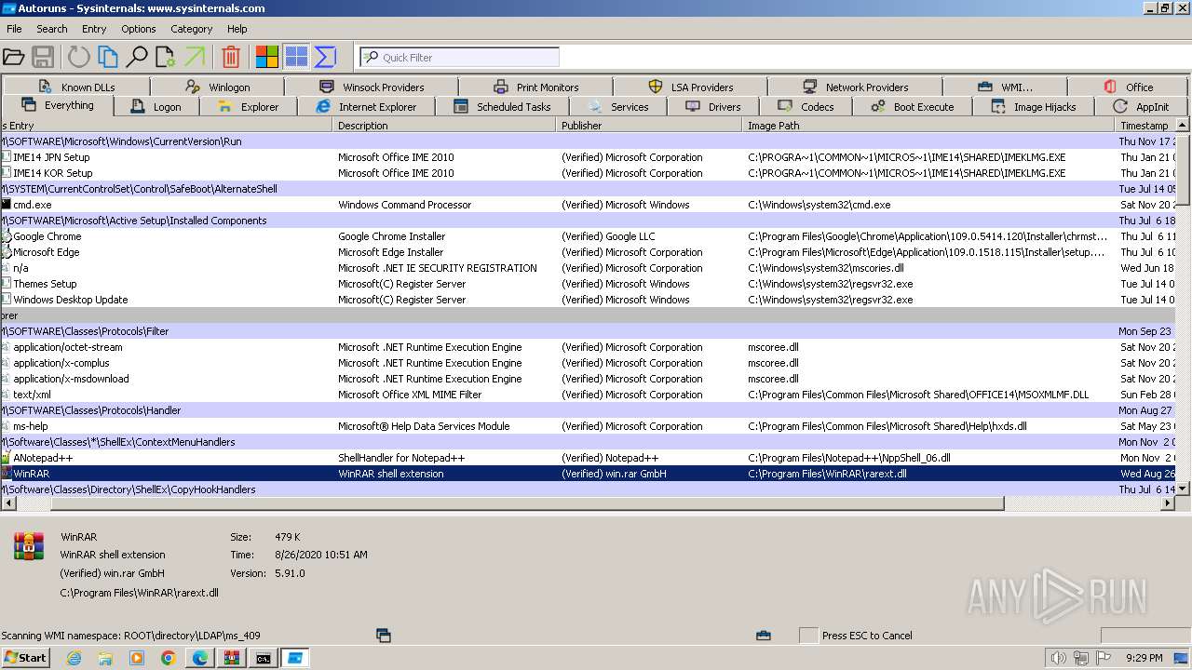The height and width of the screenshot is (670, 1192).
Task: Click the Refresh scan toolbar icon
Action: click(78, 57)
